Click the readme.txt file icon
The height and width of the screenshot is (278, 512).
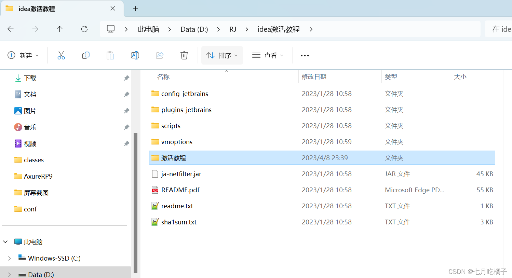click(x=155, y=206)
